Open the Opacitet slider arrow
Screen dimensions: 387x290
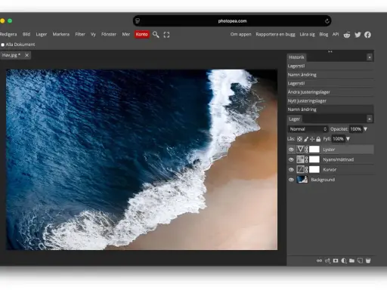click(365, 129)
